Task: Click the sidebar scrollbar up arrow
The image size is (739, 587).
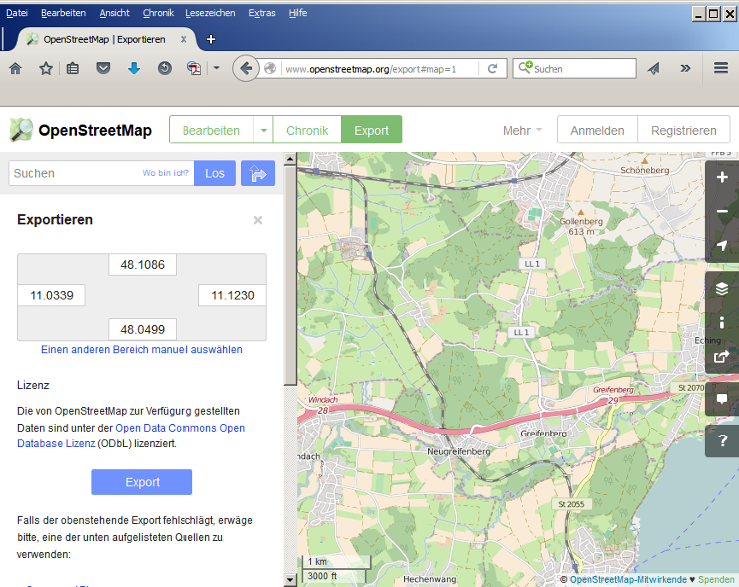Action: point(290,158)
